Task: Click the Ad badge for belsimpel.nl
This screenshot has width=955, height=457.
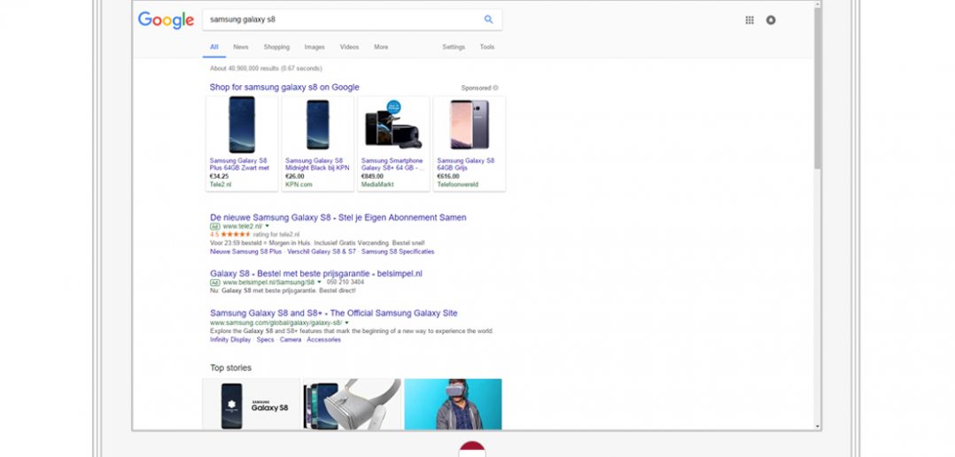Action: click(x=215, y=283)
